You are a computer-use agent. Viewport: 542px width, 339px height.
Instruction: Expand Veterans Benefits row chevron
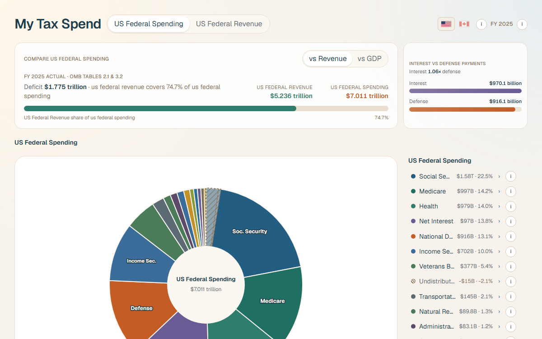pyautogui.click(x=499, y=266)
